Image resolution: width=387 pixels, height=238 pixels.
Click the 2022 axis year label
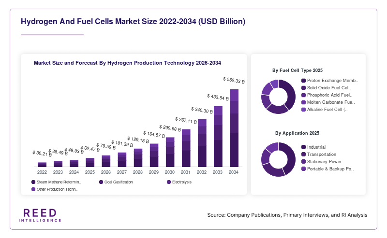pos(42,172)
